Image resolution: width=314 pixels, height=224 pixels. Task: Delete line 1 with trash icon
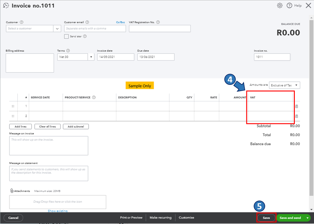coord(297,106)
